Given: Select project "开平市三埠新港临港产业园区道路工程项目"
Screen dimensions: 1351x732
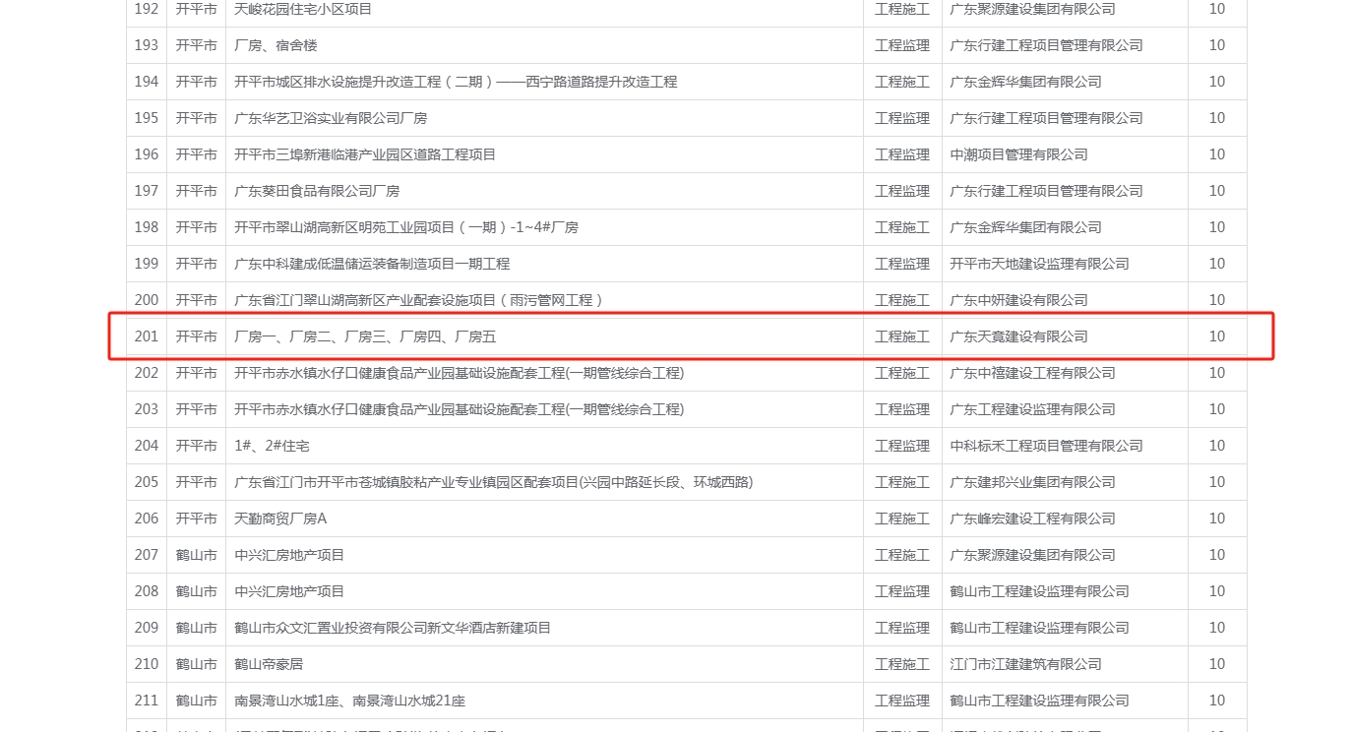Looking at the screenshot, I should point(365,154).
